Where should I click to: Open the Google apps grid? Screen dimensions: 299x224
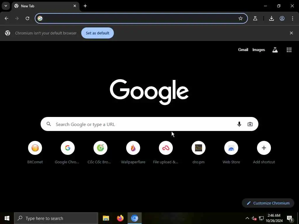(x=289, y=50)
